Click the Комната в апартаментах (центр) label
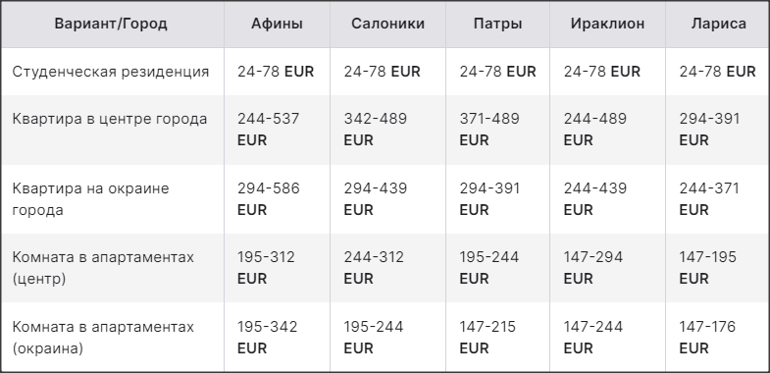Image resolution: width=770 pixels, height=373 pixels. point(103,268)
